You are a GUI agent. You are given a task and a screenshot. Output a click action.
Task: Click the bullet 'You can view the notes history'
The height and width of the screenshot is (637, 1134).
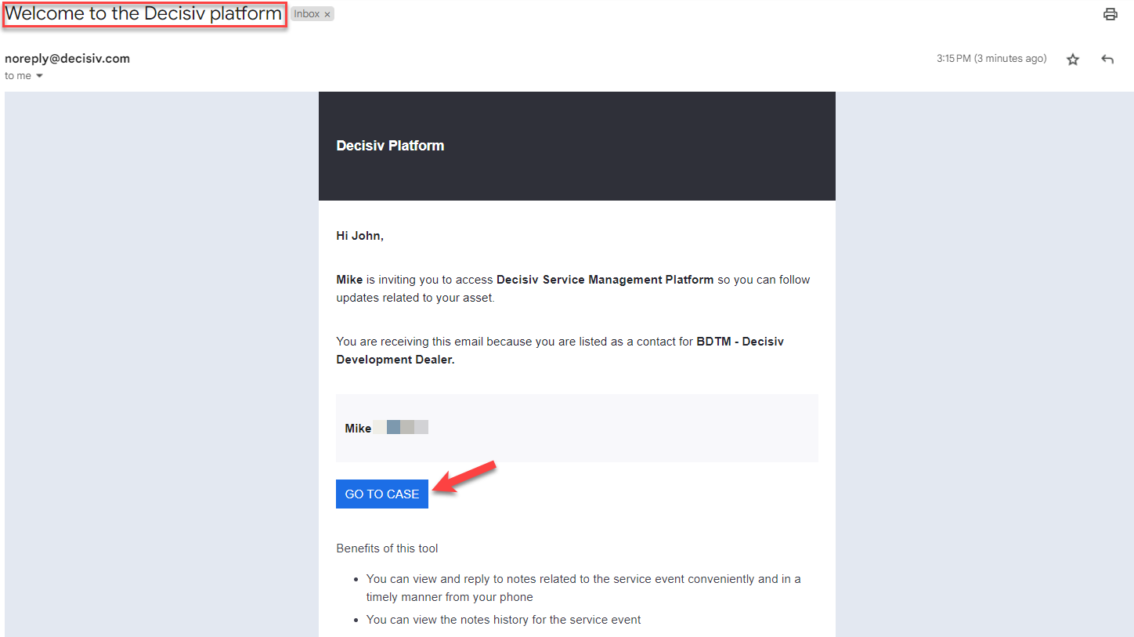coord(504,620)
